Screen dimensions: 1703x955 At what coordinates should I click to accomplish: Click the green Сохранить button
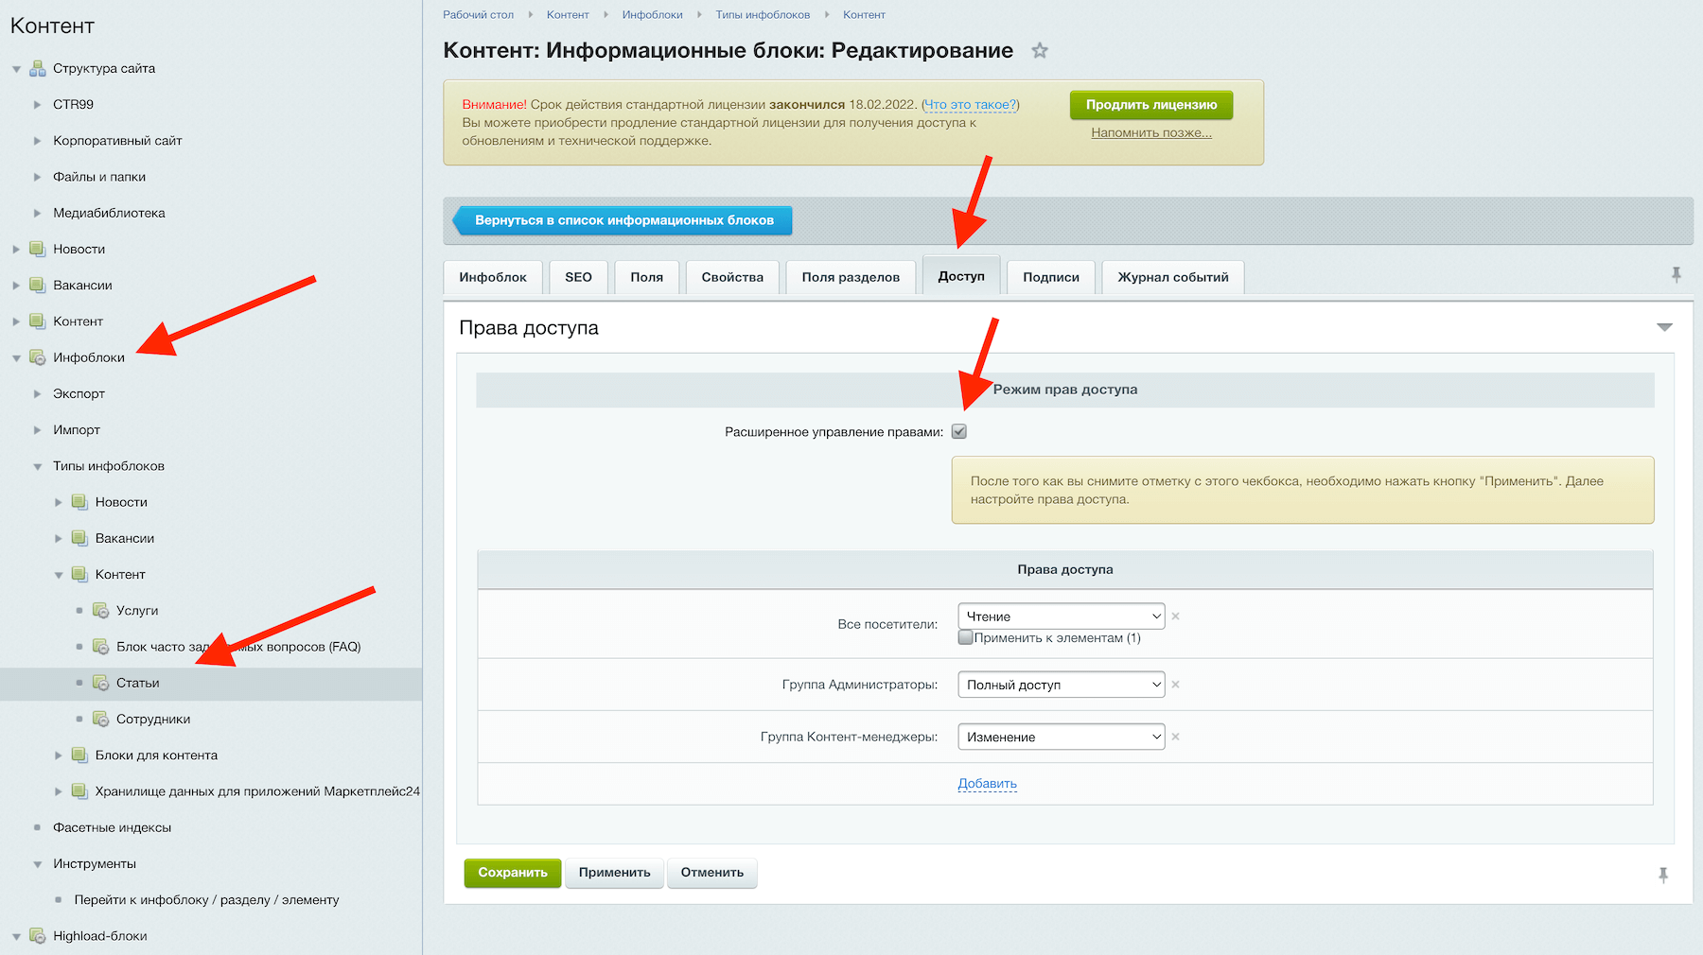tap(513, 873)
